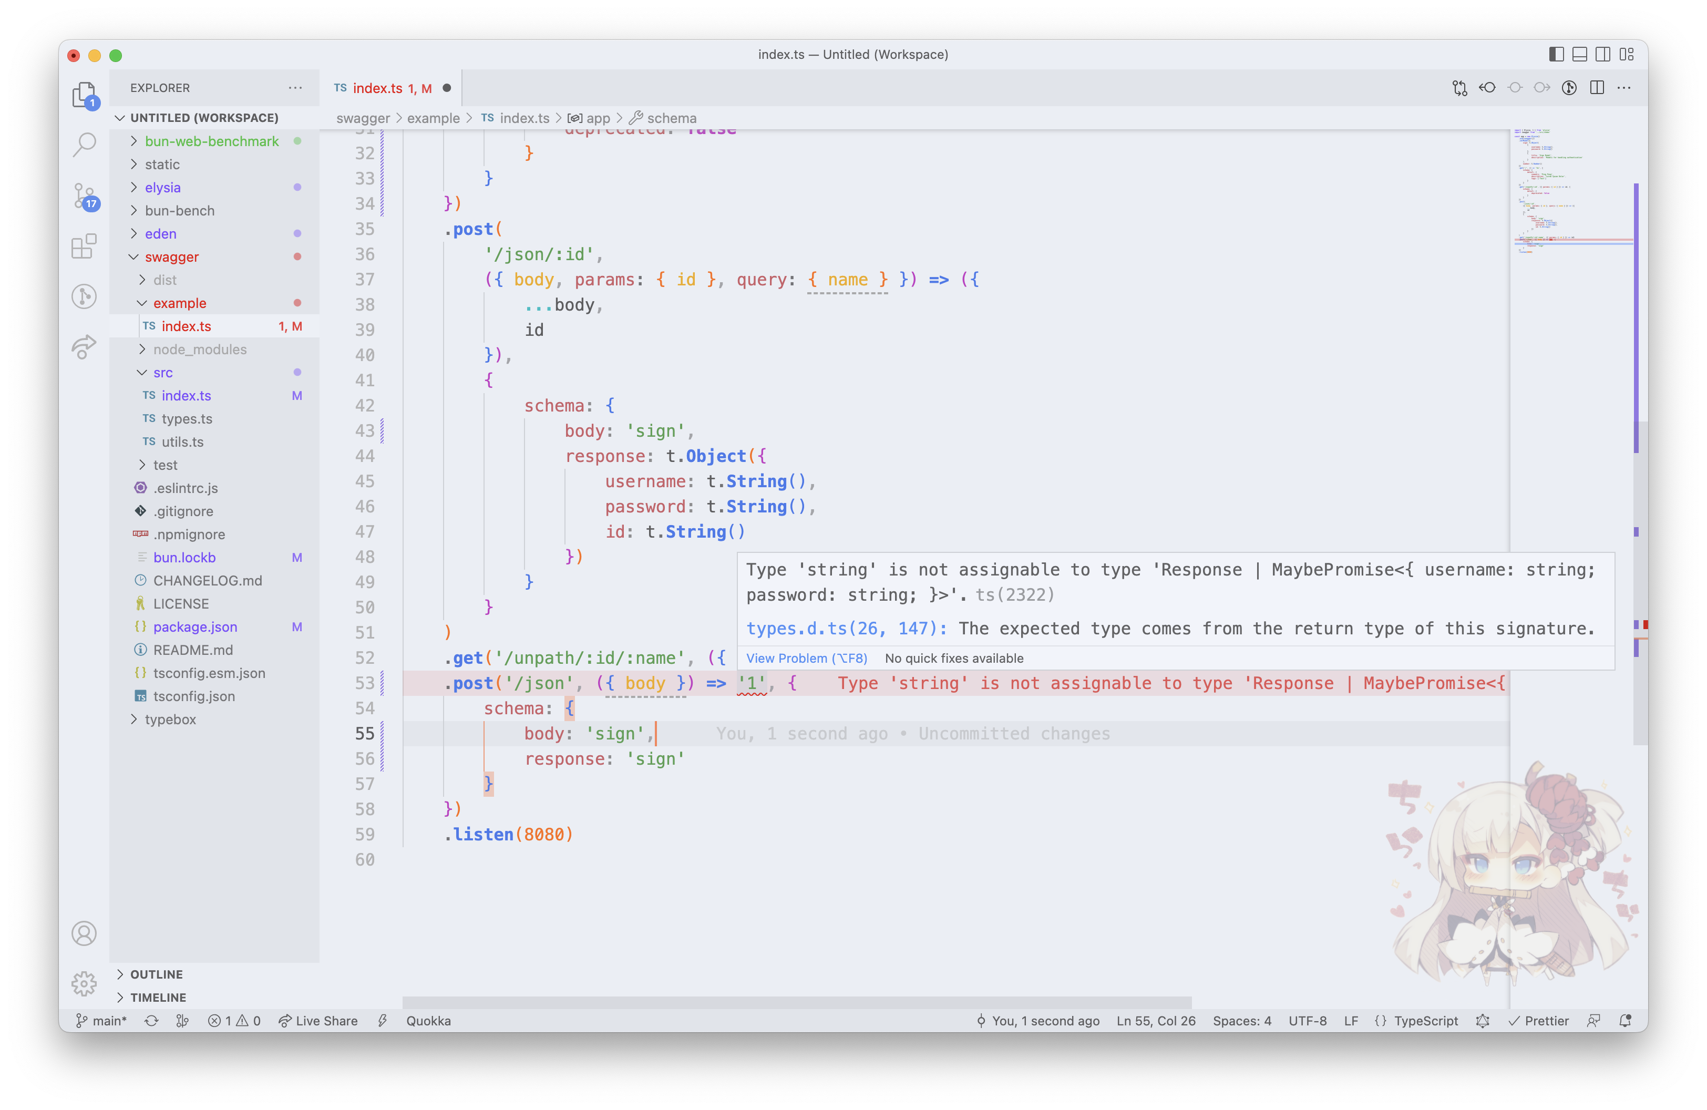Click Ln 55, Col 26 cursor position
1707x1110 pixels.
[1156, 1020]
